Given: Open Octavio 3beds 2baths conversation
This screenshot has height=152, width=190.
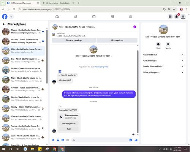Looking at the screenshot, I should [23, 41].
